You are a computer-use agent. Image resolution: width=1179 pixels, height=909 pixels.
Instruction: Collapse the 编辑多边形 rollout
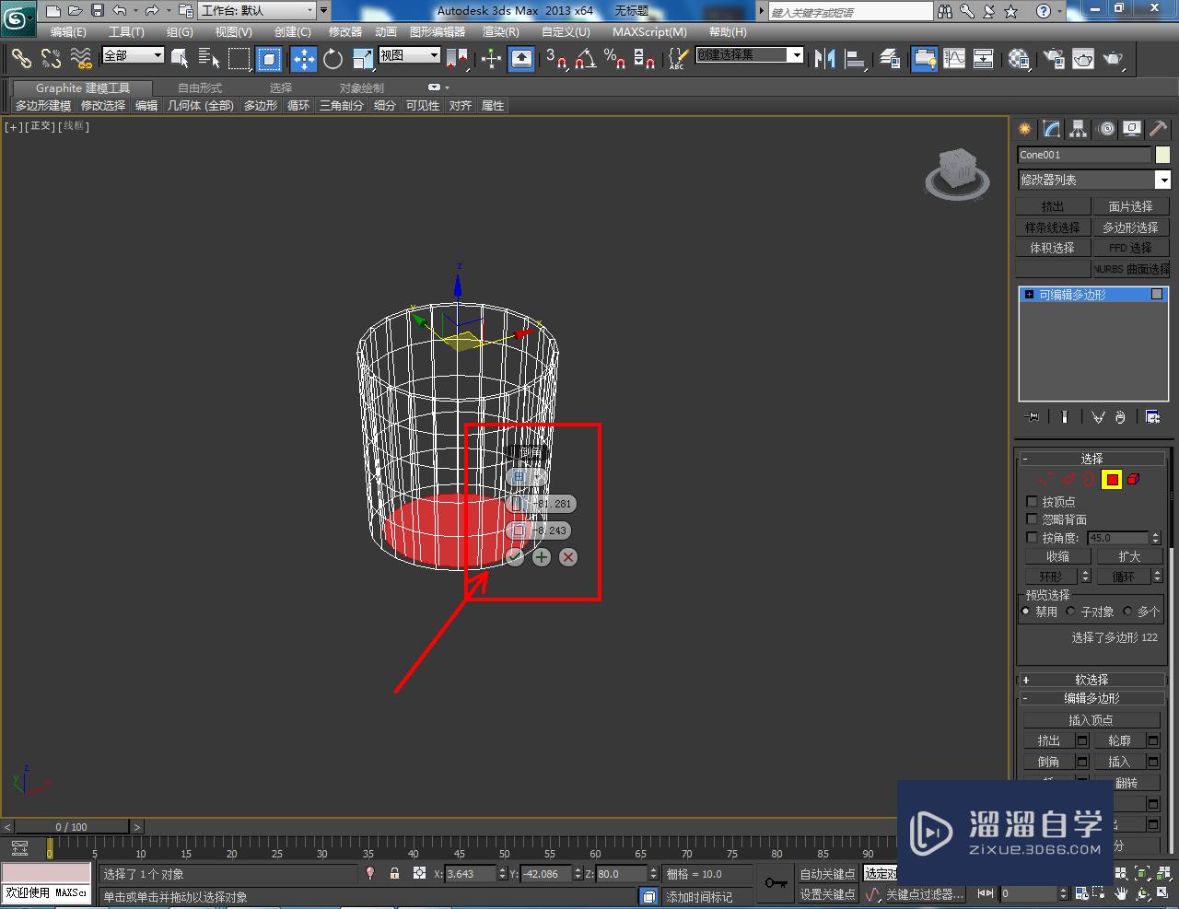pos(1091,698)
